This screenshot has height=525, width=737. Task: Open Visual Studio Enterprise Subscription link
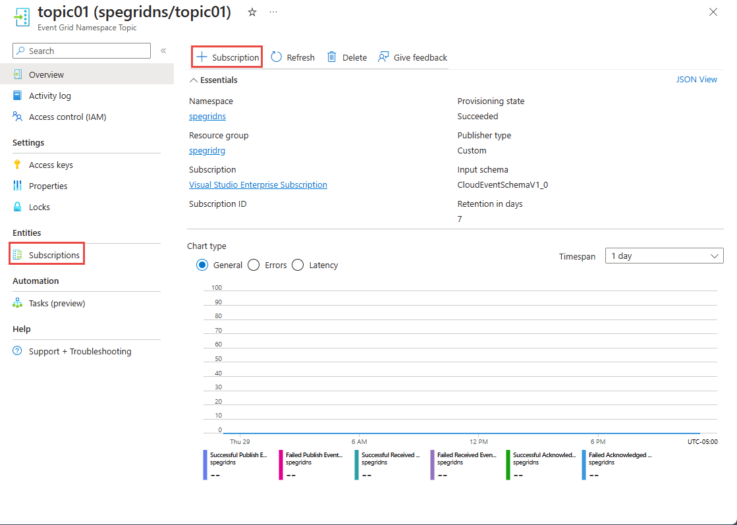[x=258, y=184]
